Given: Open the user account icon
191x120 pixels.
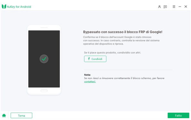Looking at the screenshot, I should click(159, 7).
